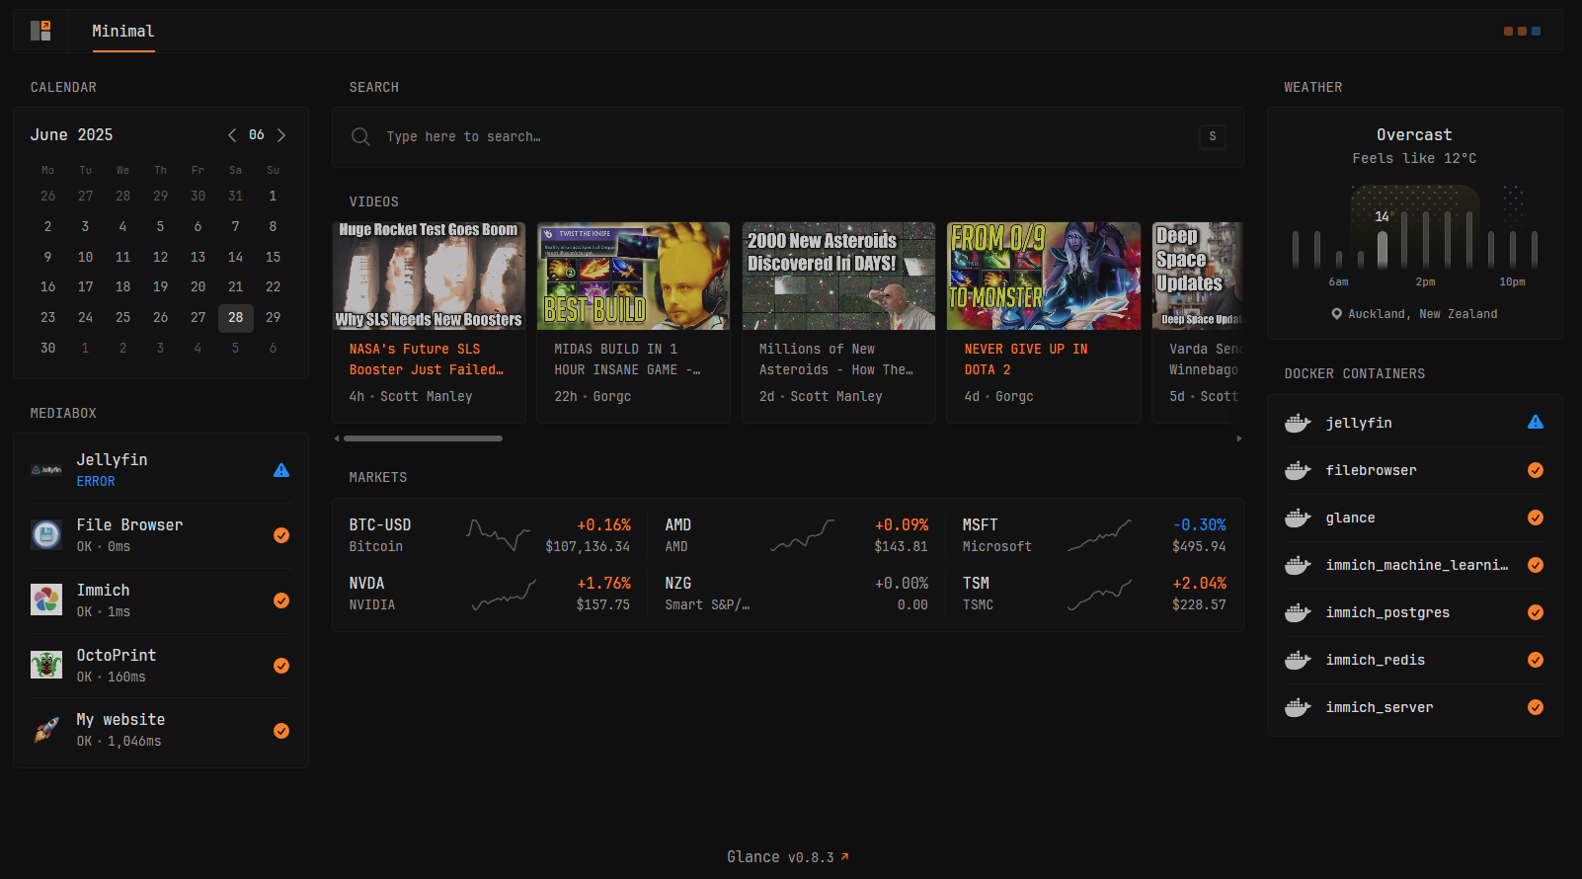
Task: Open the Minimal page tab
Action: (123, 31)
